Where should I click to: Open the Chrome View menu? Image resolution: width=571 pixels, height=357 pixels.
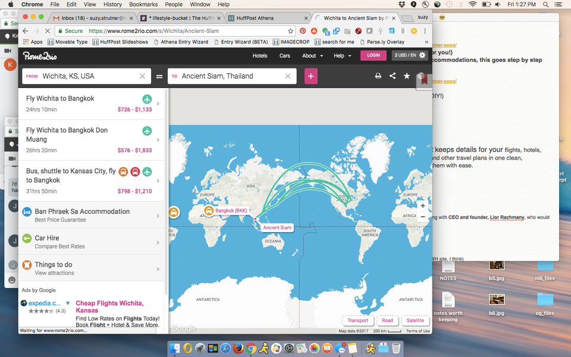point(90,4)
